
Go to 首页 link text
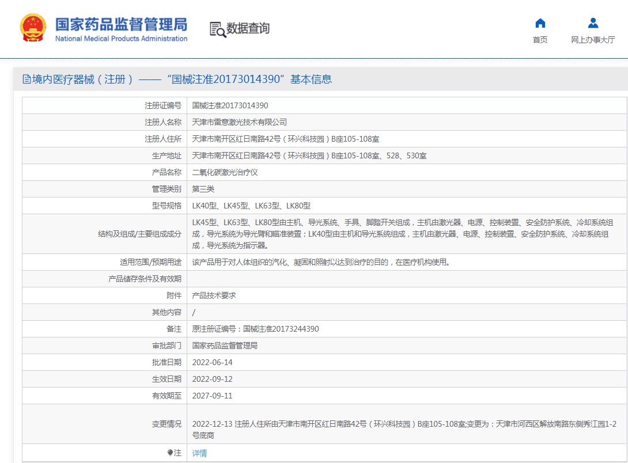click(540, 40)
